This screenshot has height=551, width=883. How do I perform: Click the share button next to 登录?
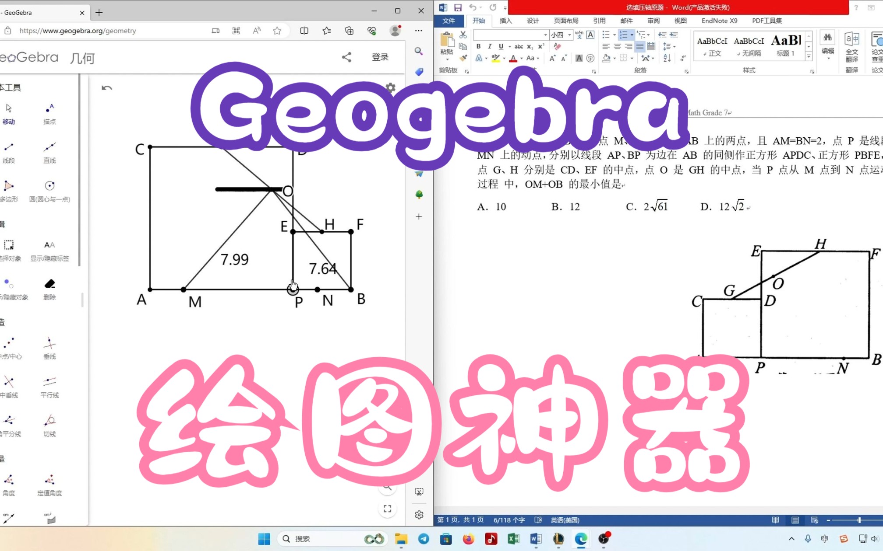coord(346,57)
